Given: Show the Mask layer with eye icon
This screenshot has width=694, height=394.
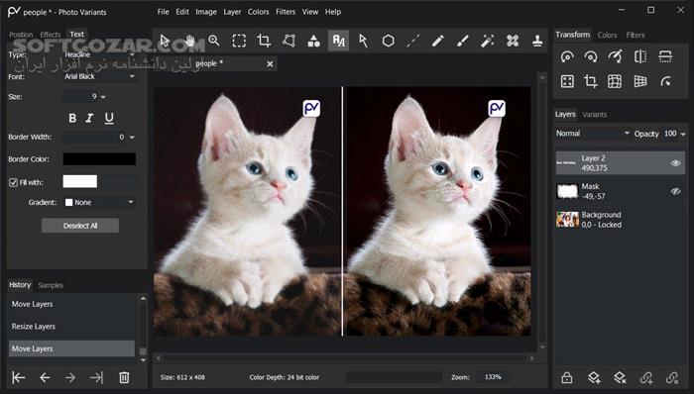Looking at the screenshot, I should pyautogui.click(x=675, y=191).
